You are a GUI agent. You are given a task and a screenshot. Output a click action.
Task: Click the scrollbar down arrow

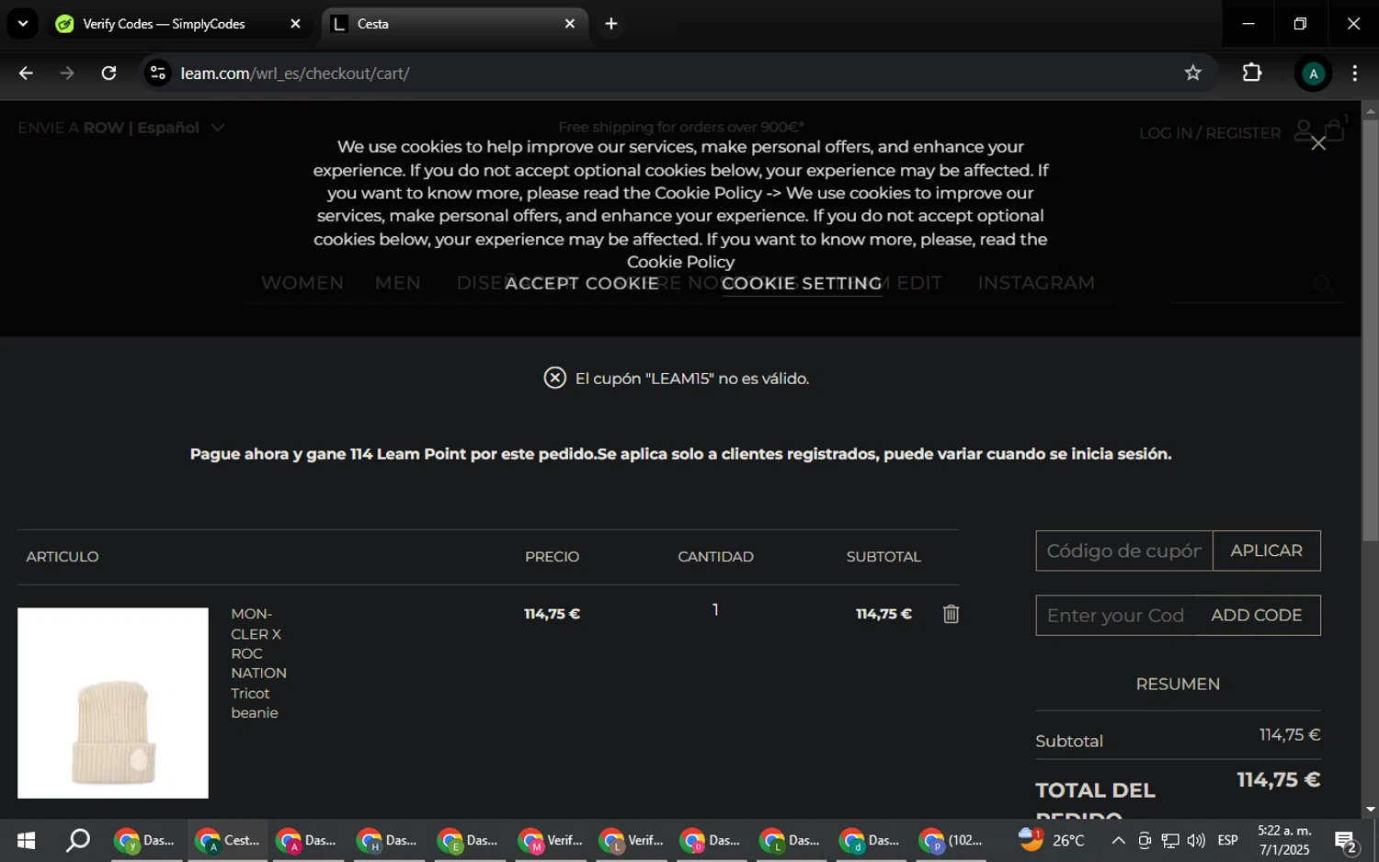[x=1371, y=810]
